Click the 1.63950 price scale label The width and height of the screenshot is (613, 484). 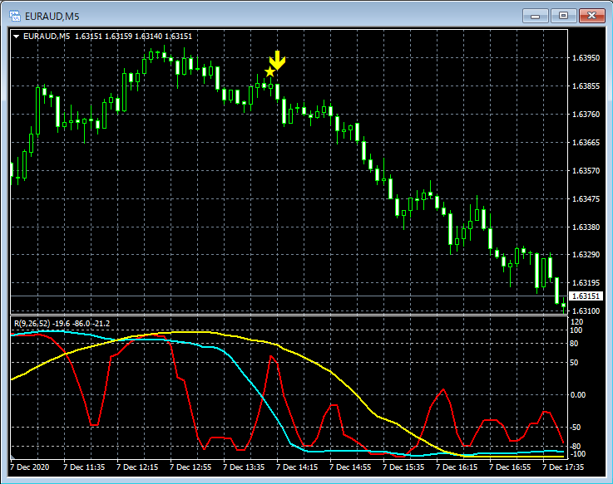(x=586, y=58)
